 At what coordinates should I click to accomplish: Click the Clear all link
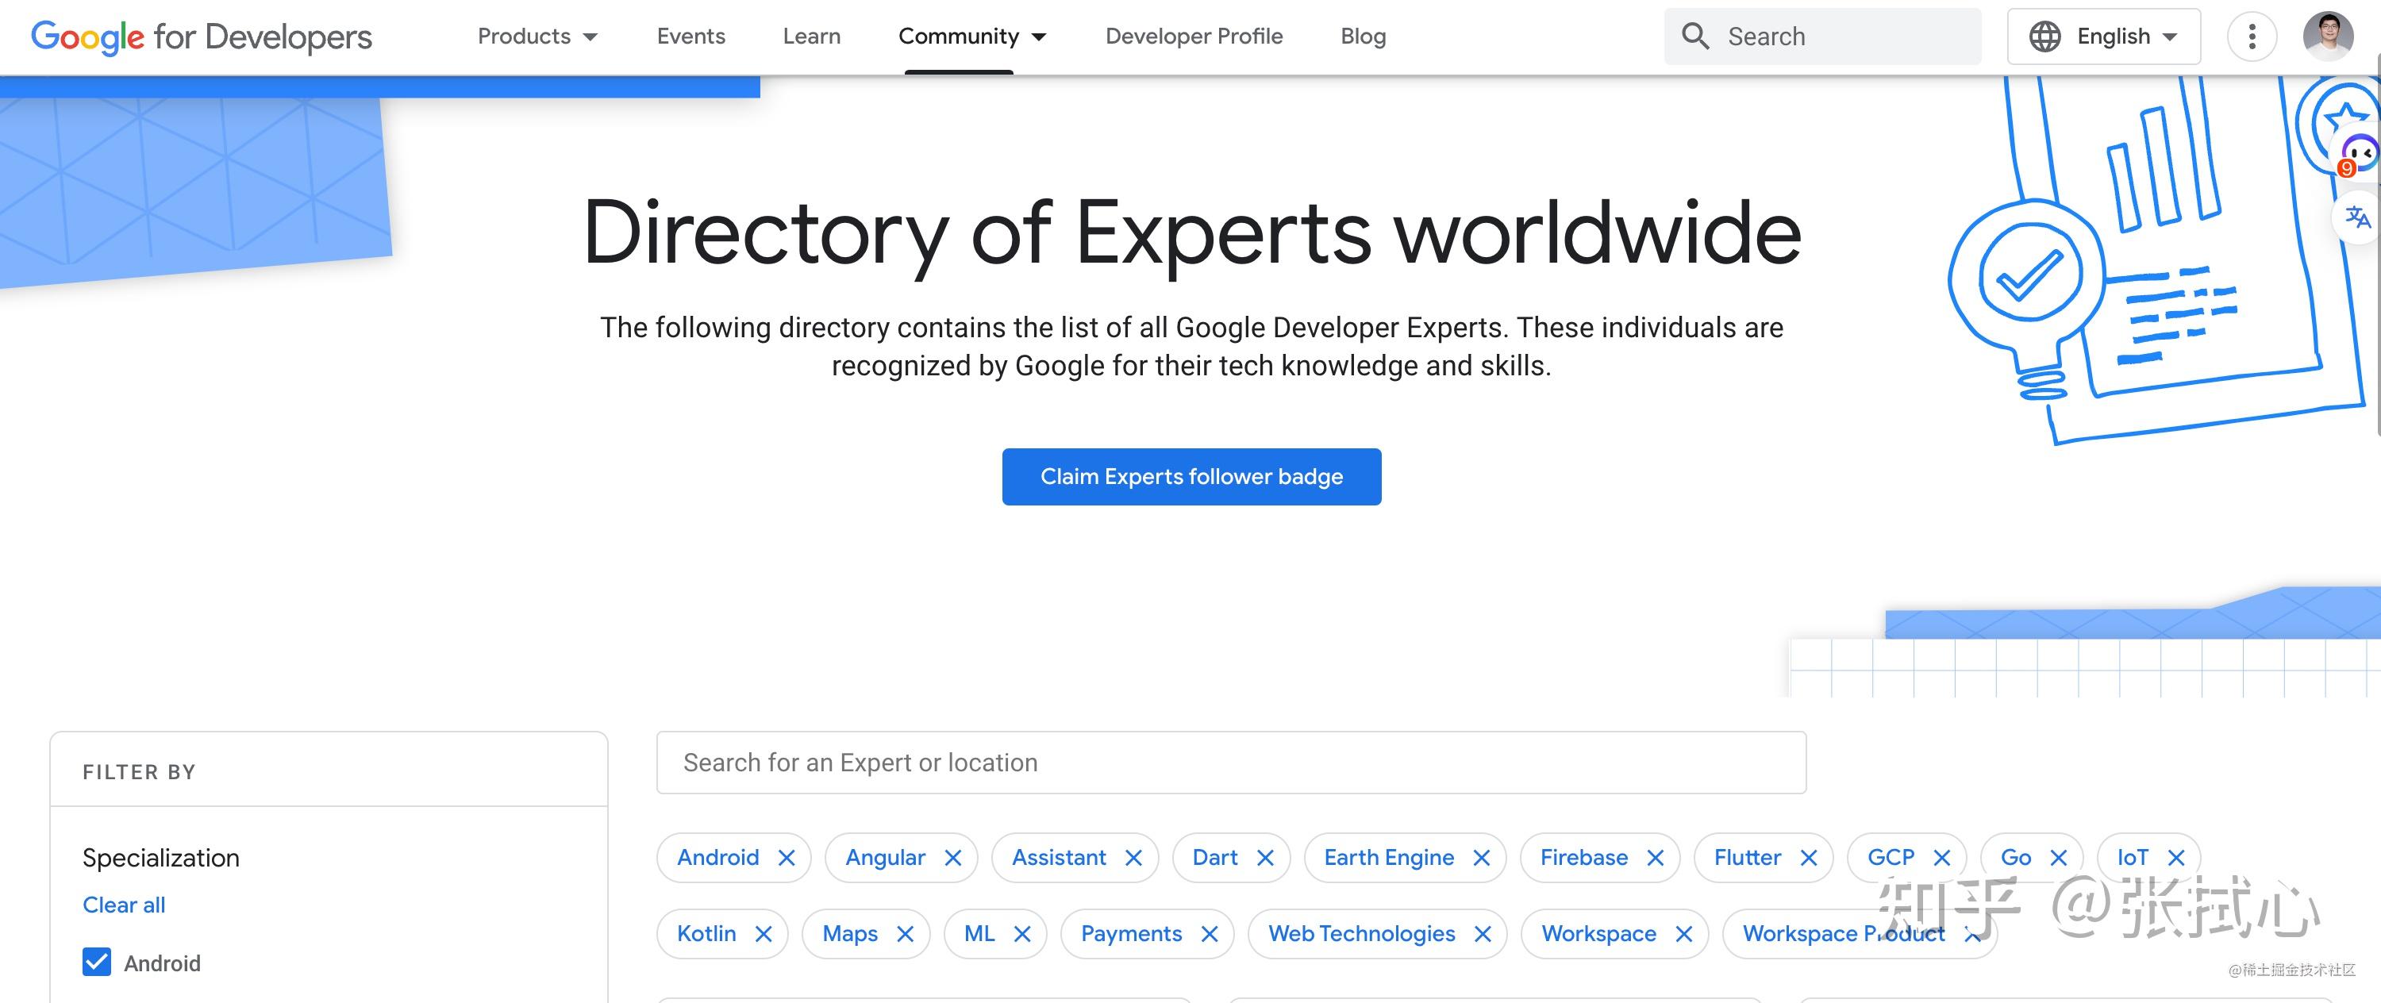(x=124, y=905)
